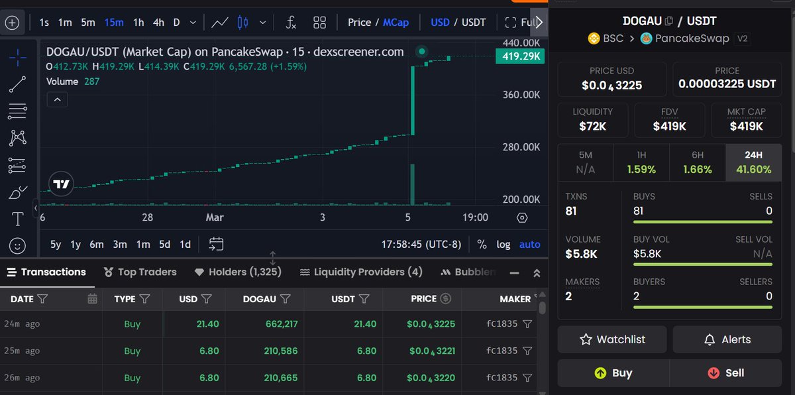Screen dimensions: 795x395
Task: Filter by USDT amount funnel icon
Action: click(366, 299)
